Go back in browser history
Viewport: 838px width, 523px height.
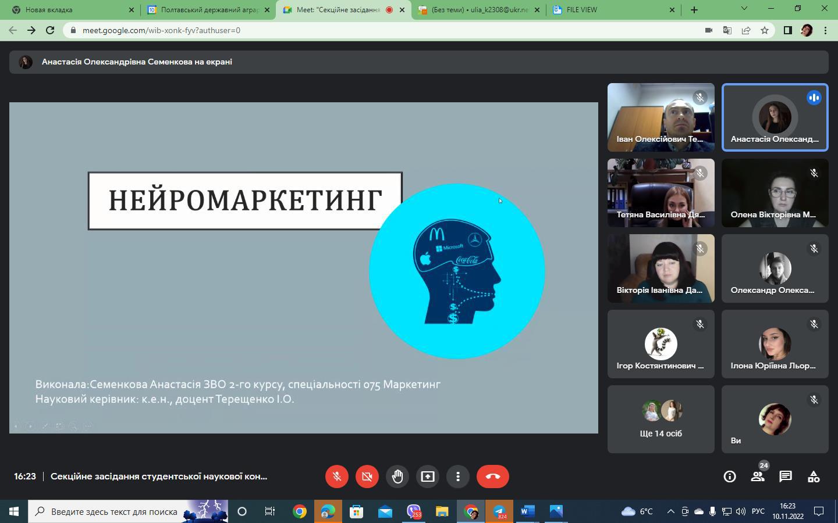[13, 30]
